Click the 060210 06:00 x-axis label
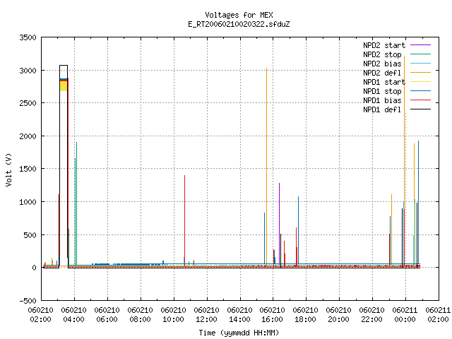Image resolution: width=452 pixels, height=339 pixels. click(107, 315)
